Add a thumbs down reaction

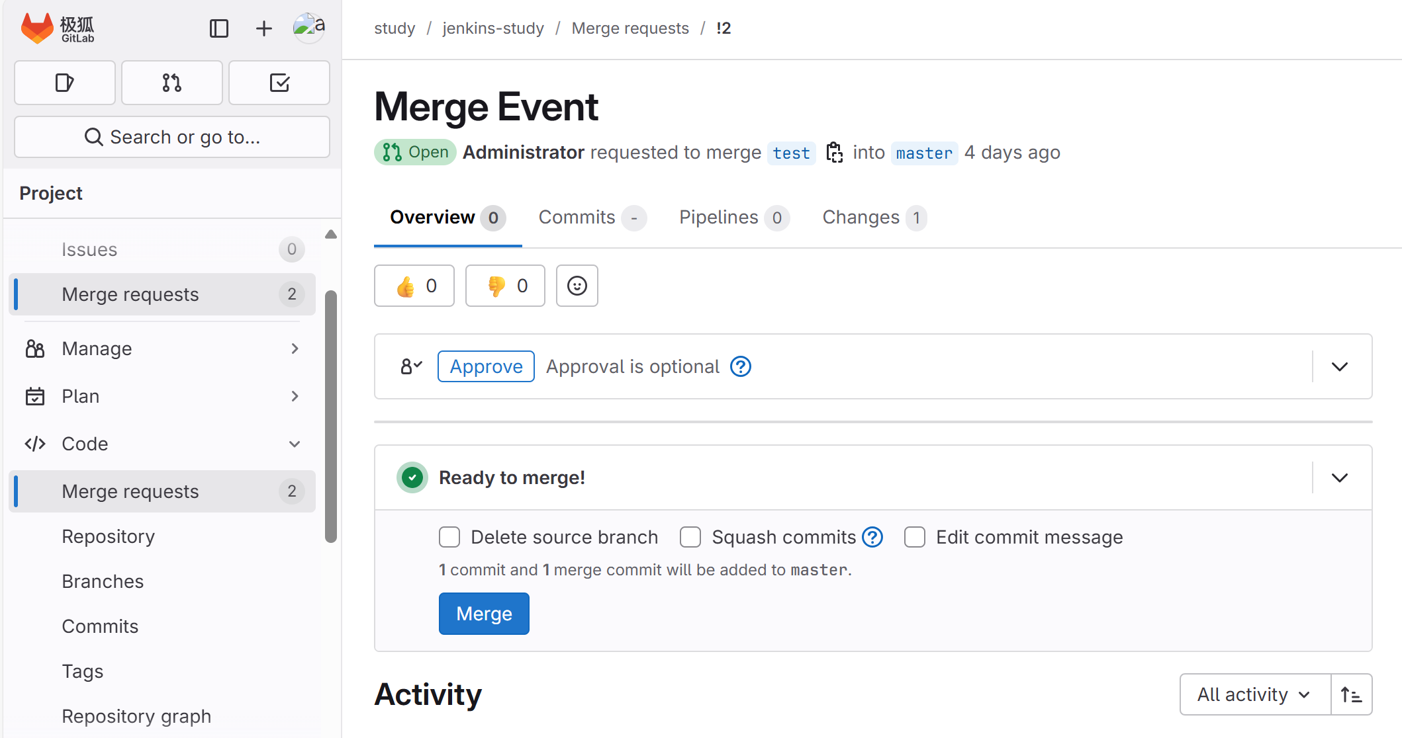coord(505,286)
